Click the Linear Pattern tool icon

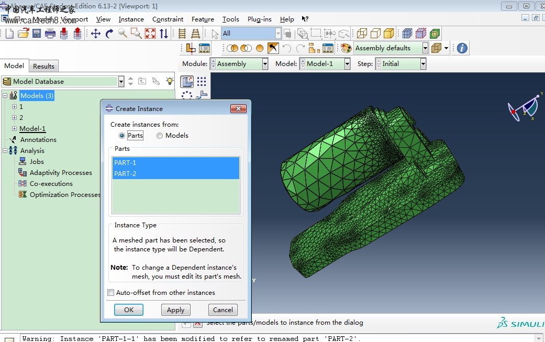(202, 82)
